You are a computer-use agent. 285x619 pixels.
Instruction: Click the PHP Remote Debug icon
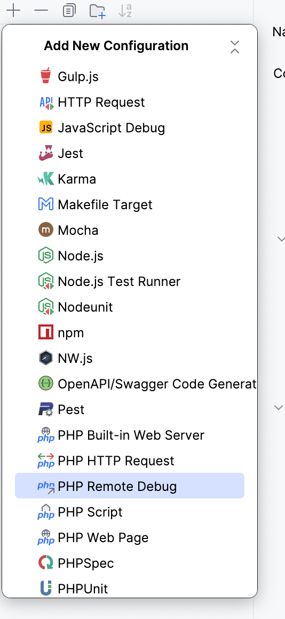coord(46,487)
